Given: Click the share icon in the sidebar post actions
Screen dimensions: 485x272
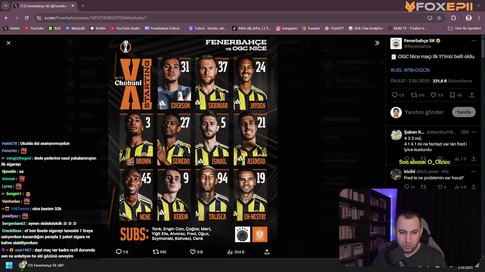Looking at the screenshot, I should click(x=472, y=95).
